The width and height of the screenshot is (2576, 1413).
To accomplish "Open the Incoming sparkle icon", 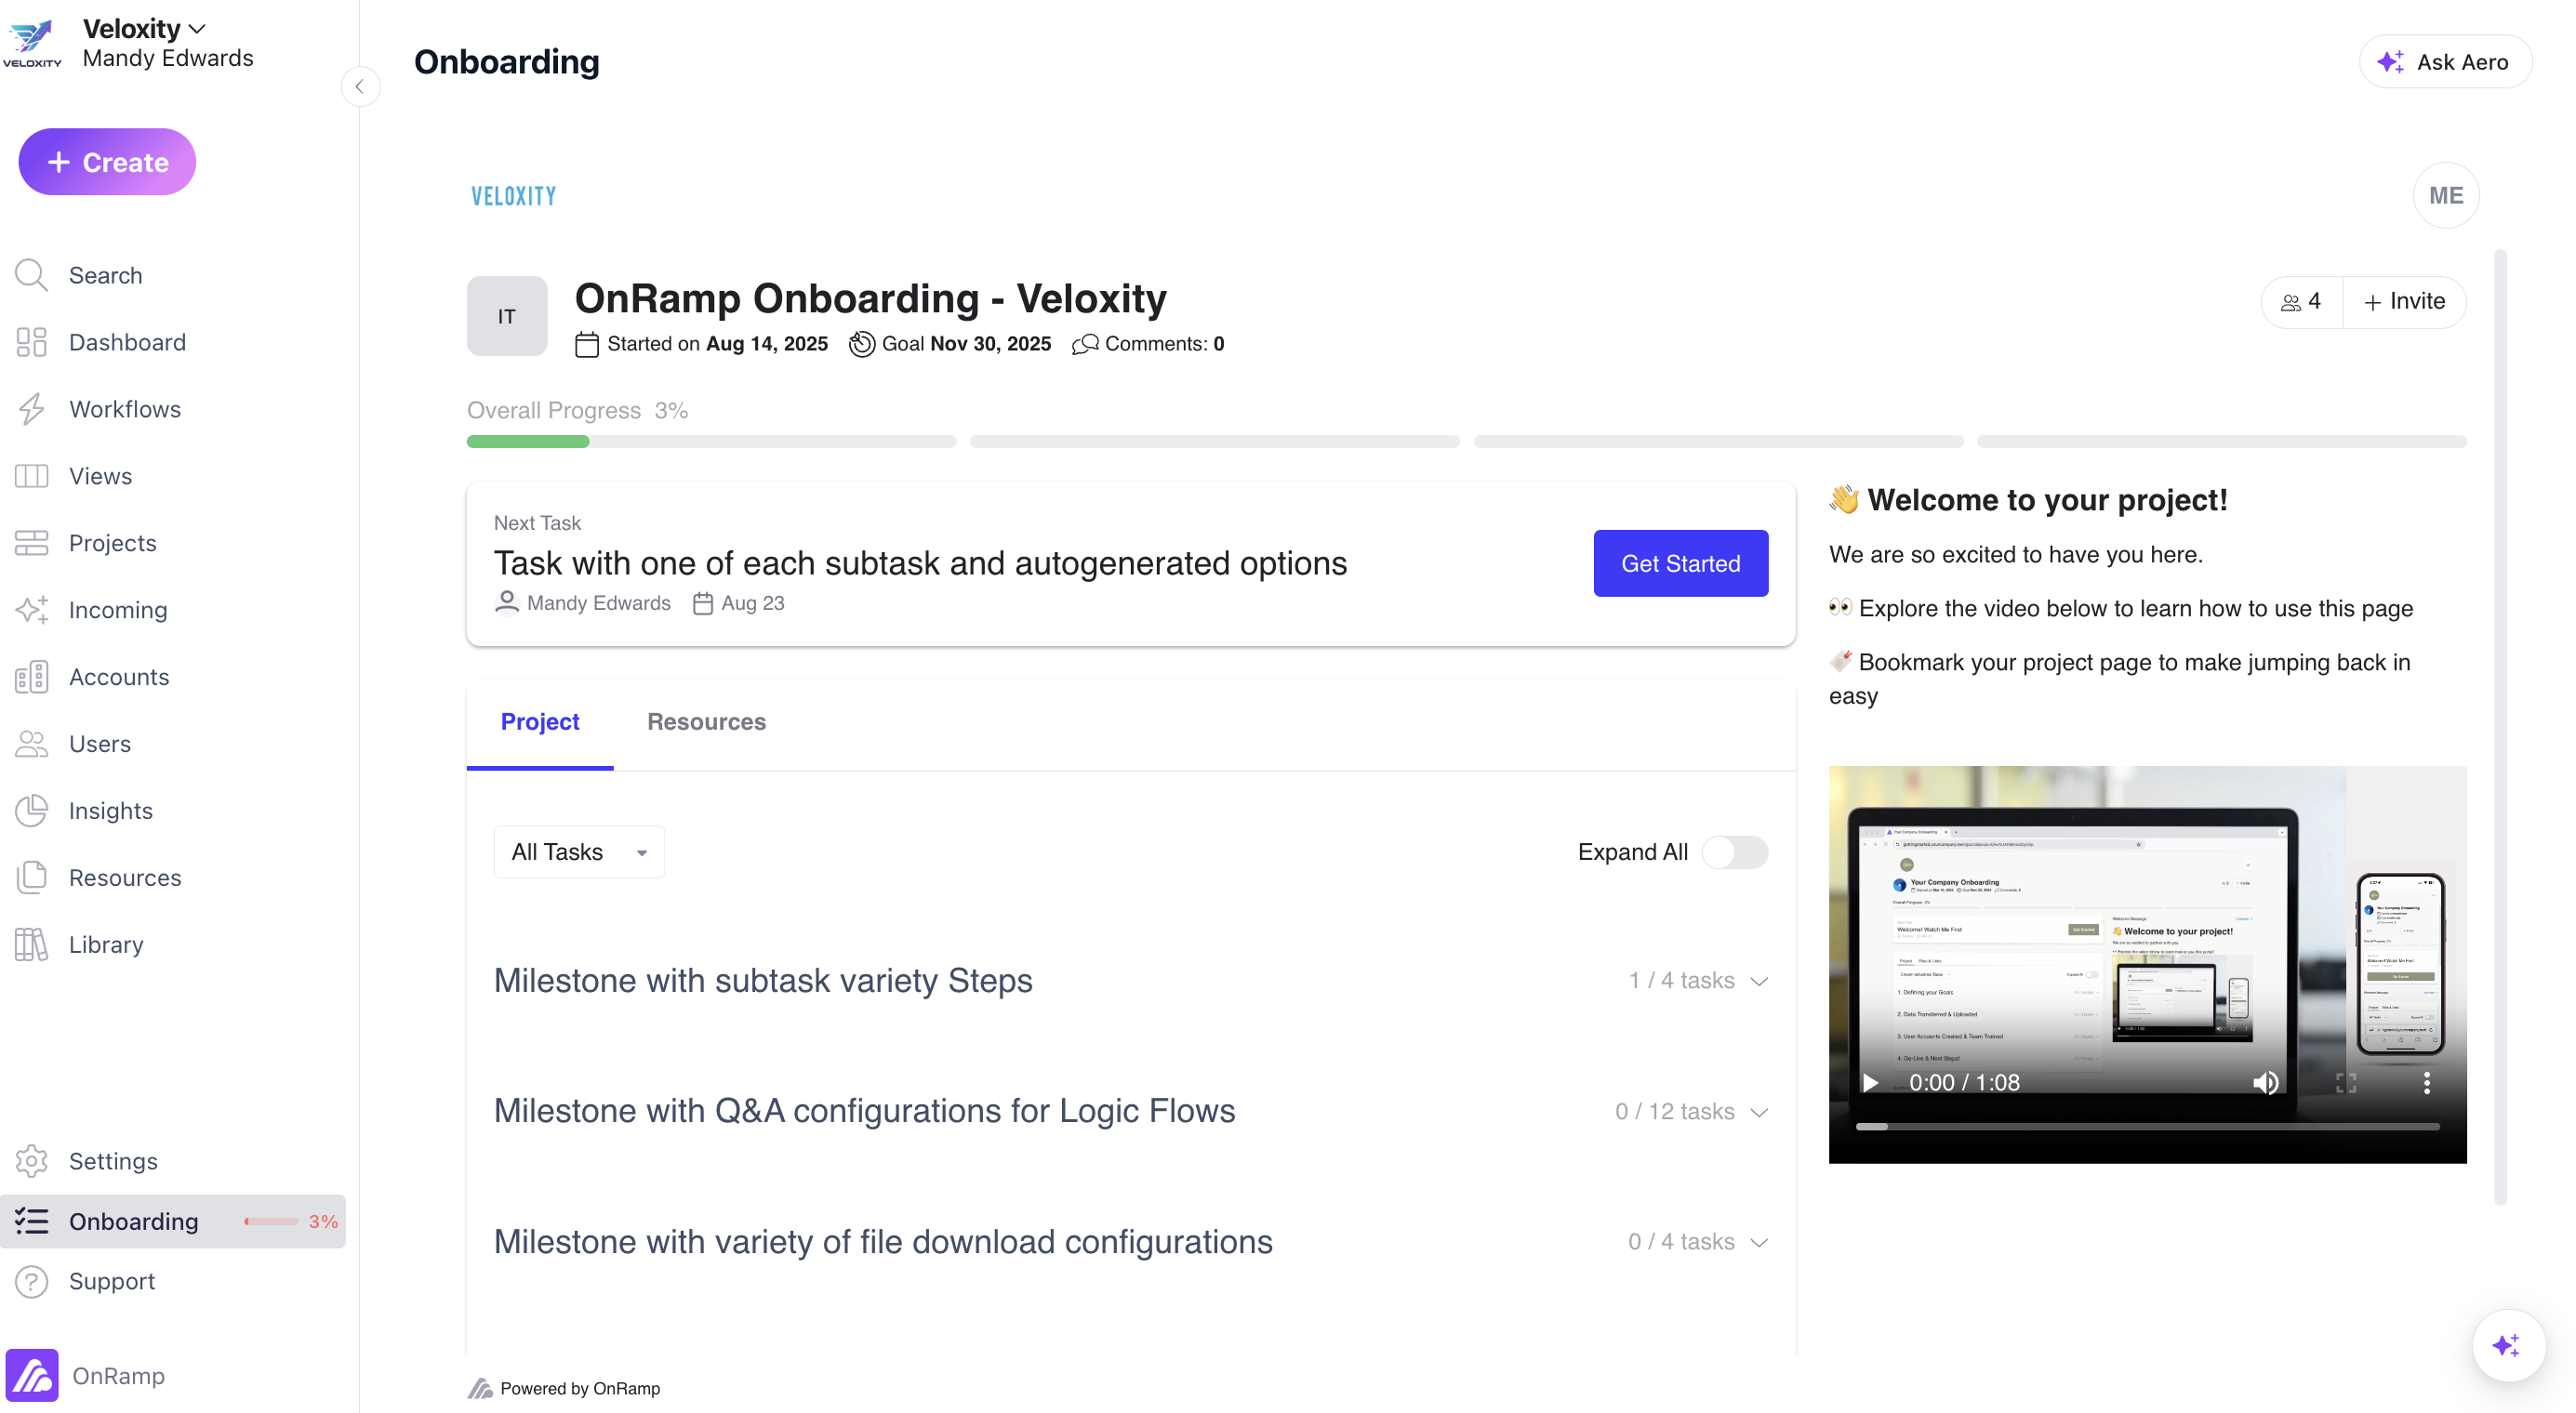I will pos(31,610).
